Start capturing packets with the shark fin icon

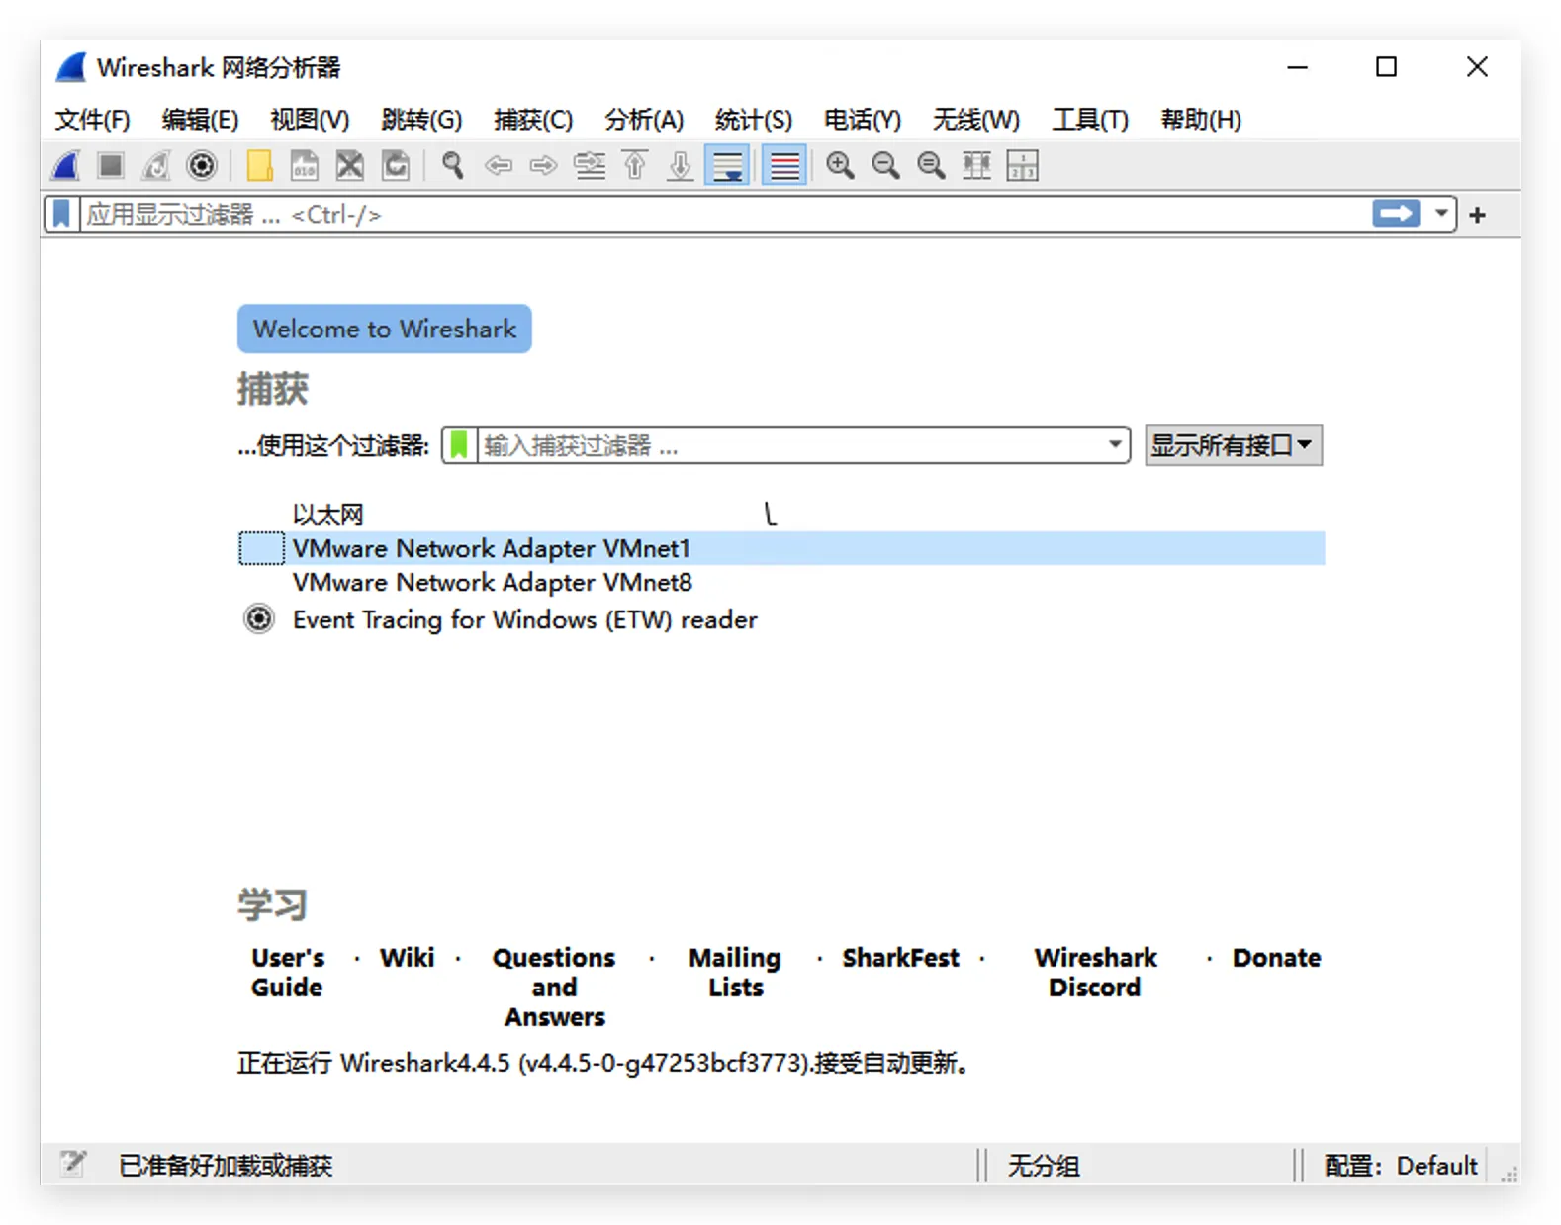[66, 165]
